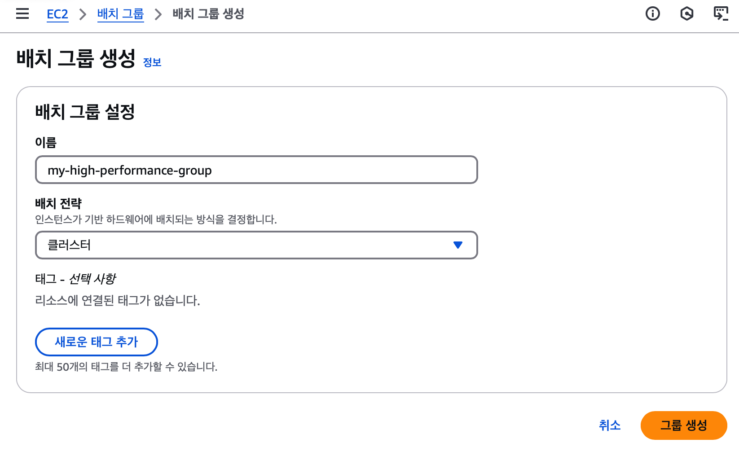Go to EC2 breadcrumb link
Viewport: 739px width, 456px height.
[57, 14]
